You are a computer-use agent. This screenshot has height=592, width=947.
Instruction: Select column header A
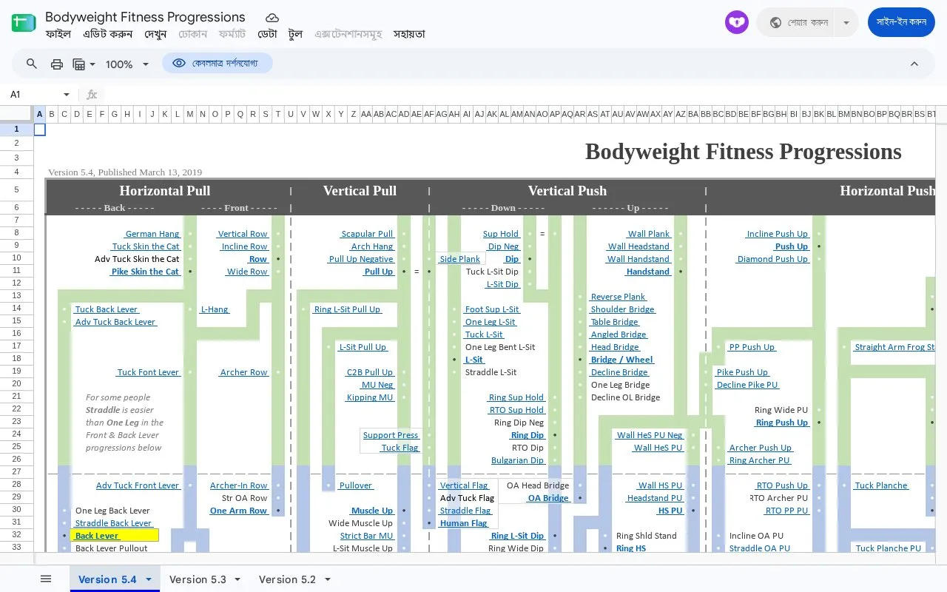coord(40,114)
